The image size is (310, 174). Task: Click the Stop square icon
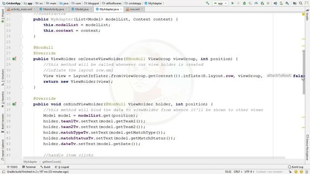tap(268, 3)
